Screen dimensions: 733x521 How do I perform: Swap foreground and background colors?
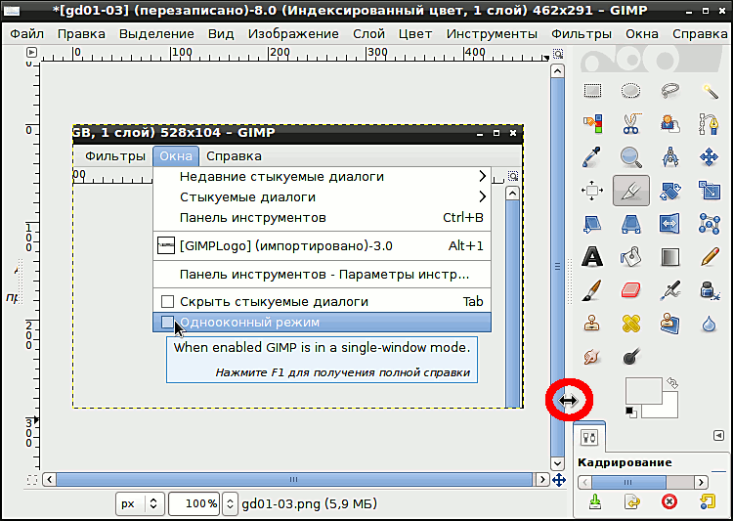(671, 383)
